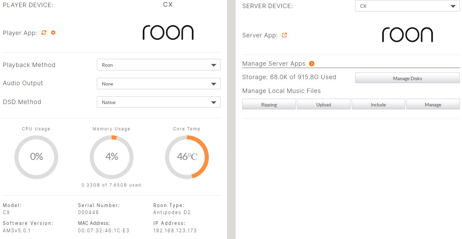Viewport: 462px width, 239px height.
Task: Click the IP Address value
Action: (175, 231)
